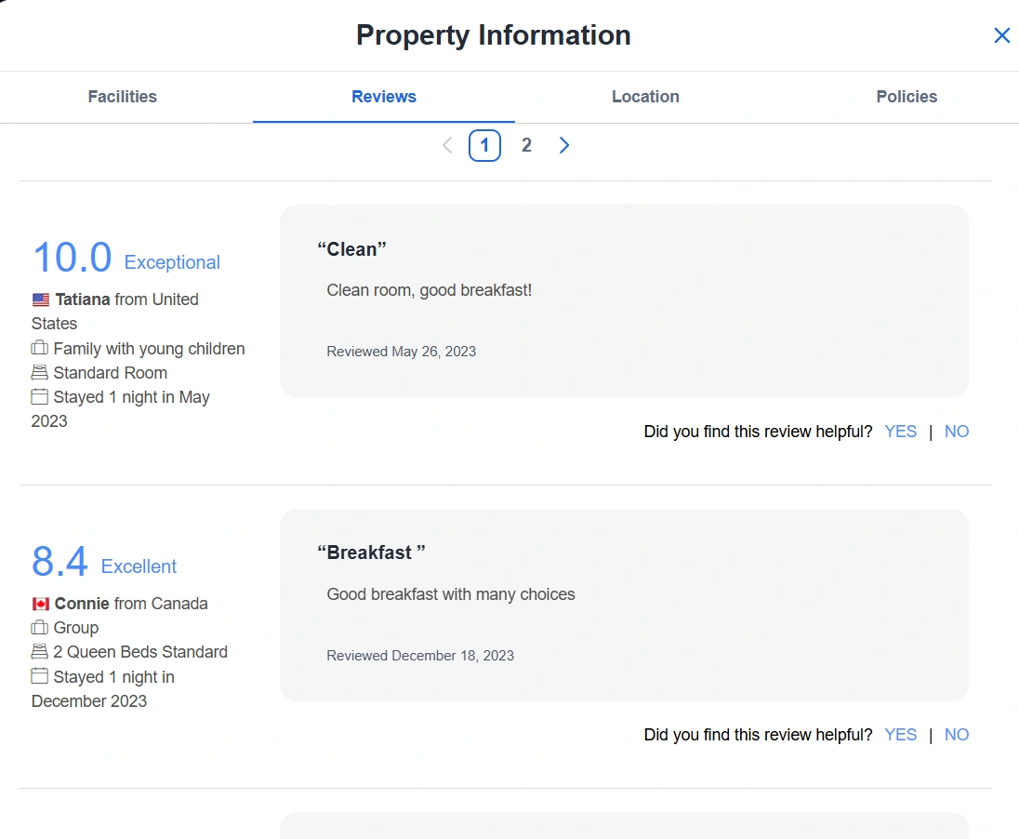Mark Connie's Breakfast review helpful YES
The image size is (1019, 839).
click(x=900, y=734)
